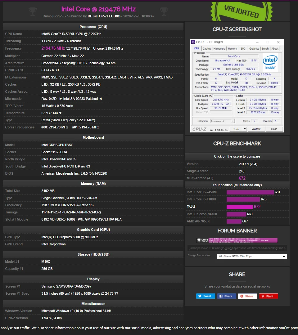Select the YOU score bar

pyautogui.click(x=240, y=207)
